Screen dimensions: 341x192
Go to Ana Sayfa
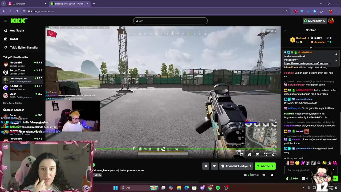pyautogui.click(x=17, y=30)
